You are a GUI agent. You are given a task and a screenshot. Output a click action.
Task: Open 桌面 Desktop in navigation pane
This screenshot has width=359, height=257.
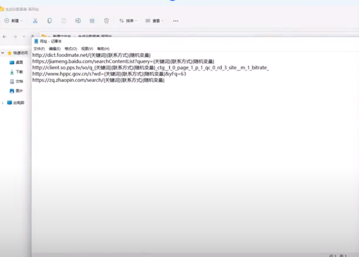click(16, 62)
